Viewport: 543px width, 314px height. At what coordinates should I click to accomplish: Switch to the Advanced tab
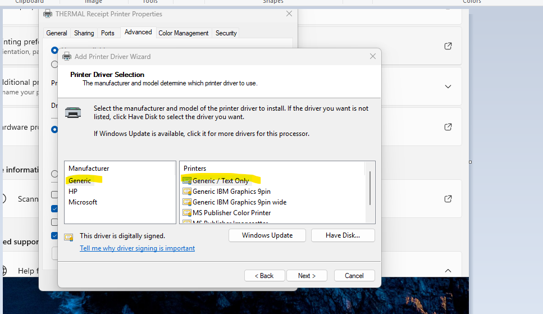pos(138,32)
